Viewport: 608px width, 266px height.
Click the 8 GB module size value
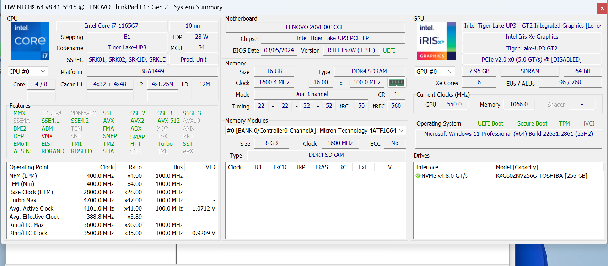(271, 143)
